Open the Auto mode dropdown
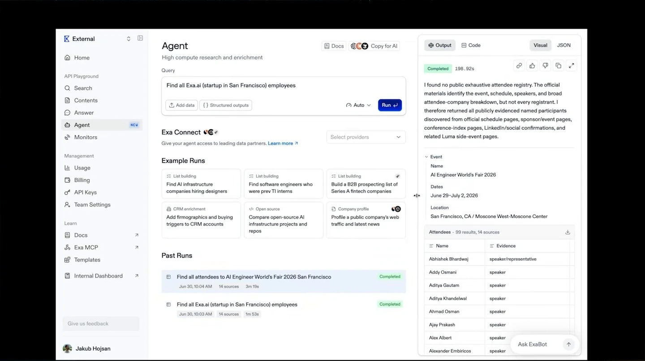The width and height of the screenshot is (645, 361). coord(358,105)
